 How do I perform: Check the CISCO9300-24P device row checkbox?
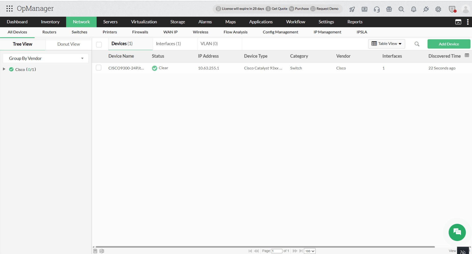98,68
